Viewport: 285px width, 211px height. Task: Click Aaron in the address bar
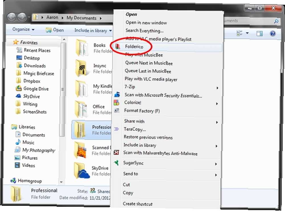[x=52, y=17]
